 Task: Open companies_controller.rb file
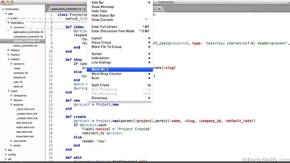point(28,36)
